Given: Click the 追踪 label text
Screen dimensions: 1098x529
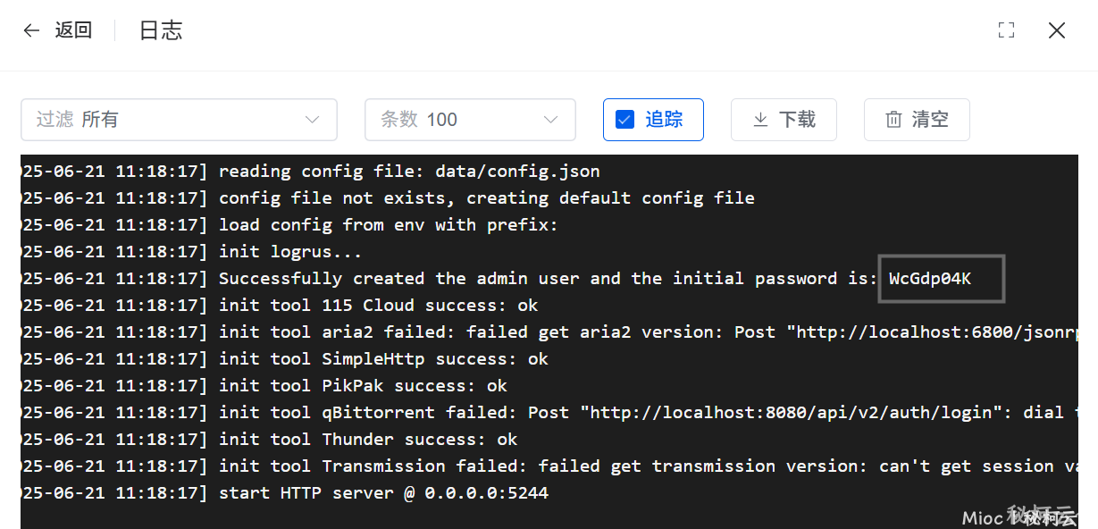Looking at the screenshot, I should (664, 120).
